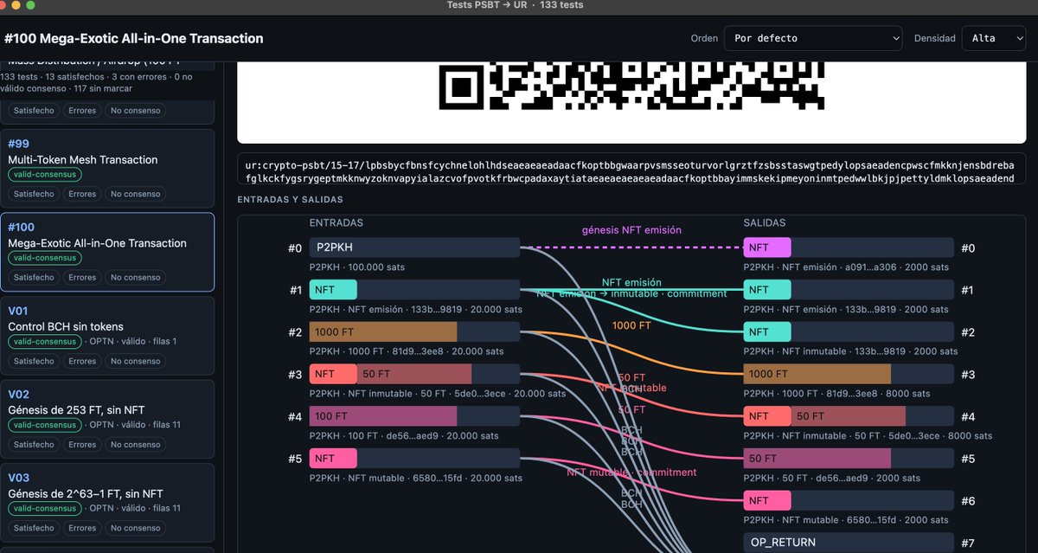Mark test #100 as No consenso
Screen dimensions: 1038x553
135,278
